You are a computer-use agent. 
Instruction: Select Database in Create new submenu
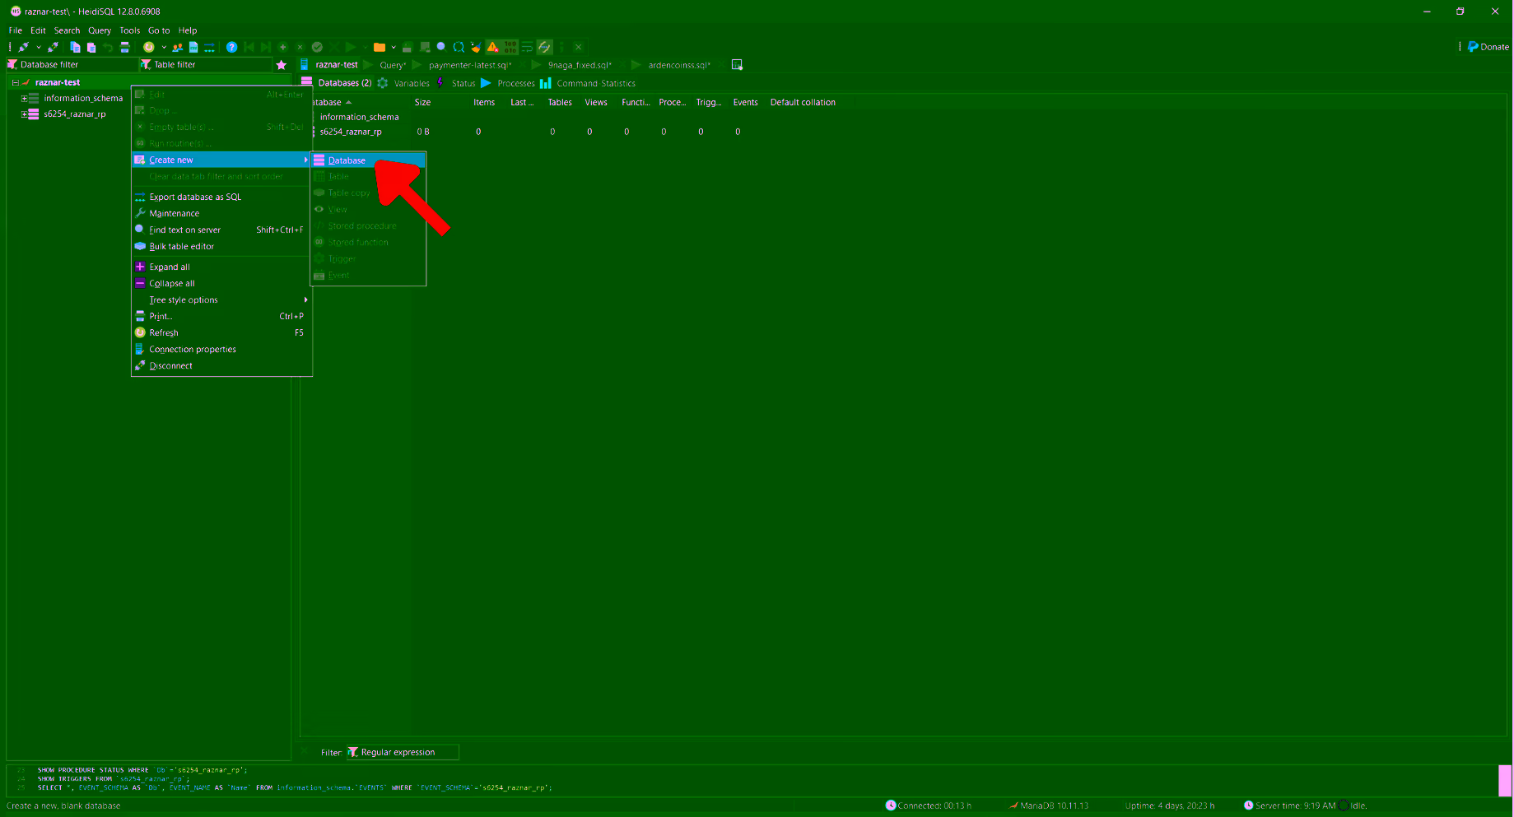click(368, 160)
